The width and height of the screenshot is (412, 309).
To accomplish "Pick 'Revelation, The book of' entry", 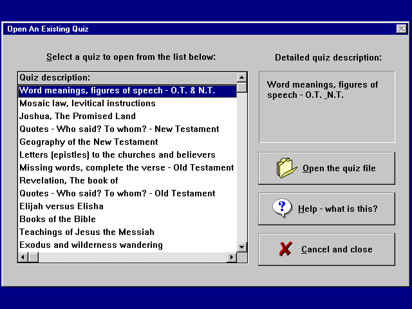I will tap(69, 181).
